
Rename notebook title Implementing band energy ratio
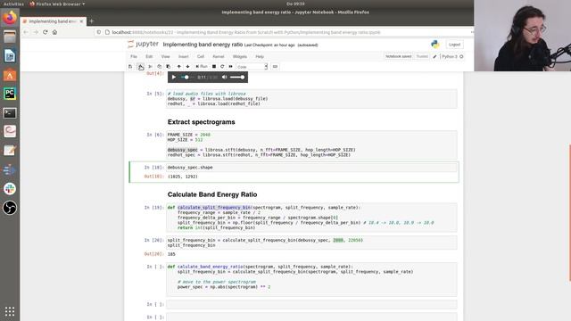pos(203,45)
